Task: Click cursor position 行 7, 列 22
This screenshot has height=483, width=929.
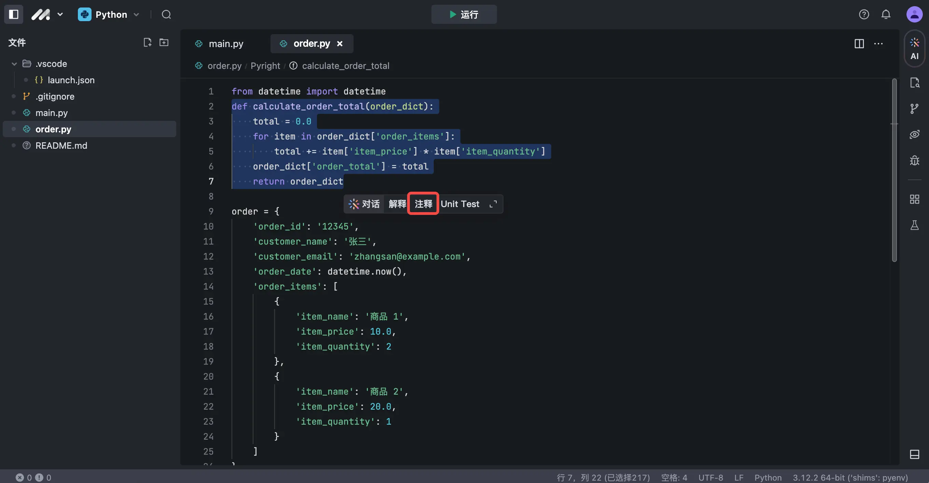Action: pos(603,478)
